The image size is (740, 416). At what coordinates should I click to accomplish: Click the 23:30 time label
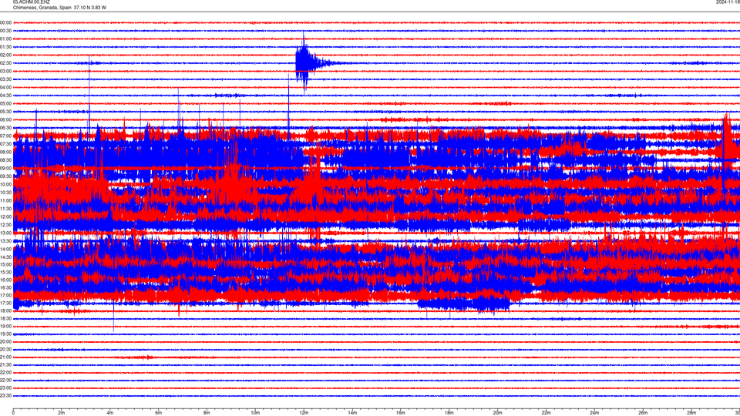pos(5,396)
